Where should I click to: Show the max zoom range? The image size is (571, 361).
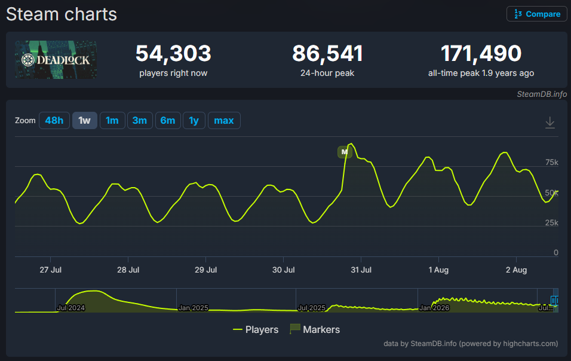[x=224, y=121]
